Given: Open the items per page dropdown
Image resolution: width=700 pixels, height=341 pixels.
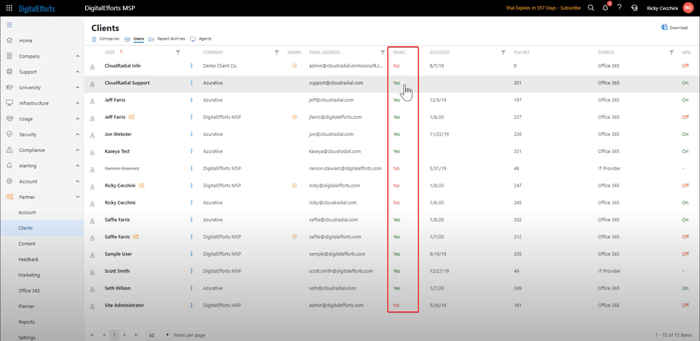Looking at the screenshot, I should [x=159, y=335].
